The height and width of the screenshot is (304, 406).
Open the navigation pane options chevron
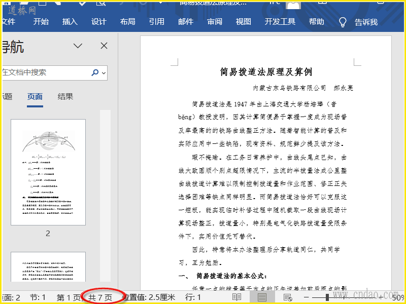[x=78, y=46]
